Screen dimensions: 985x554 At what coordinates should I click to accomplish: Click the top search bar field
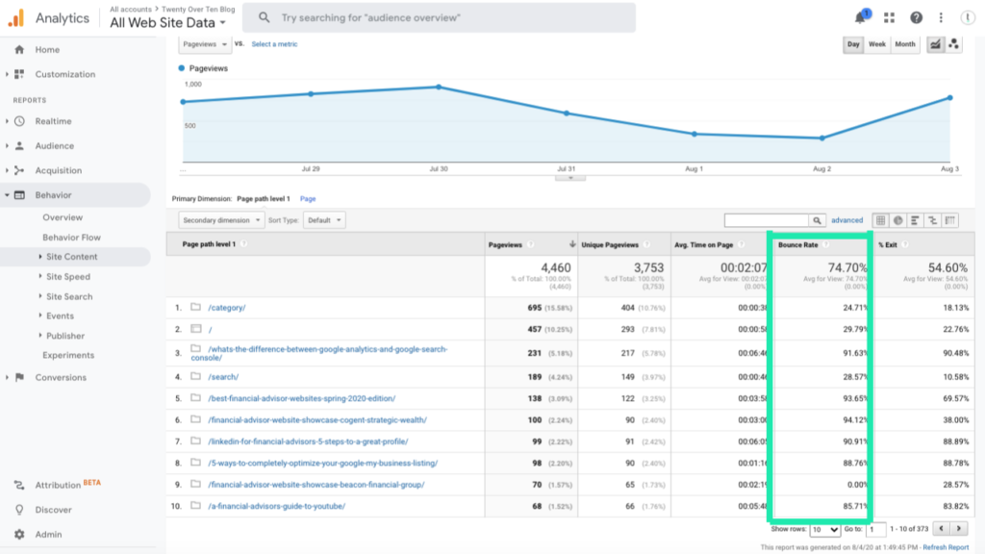[439, 18]
